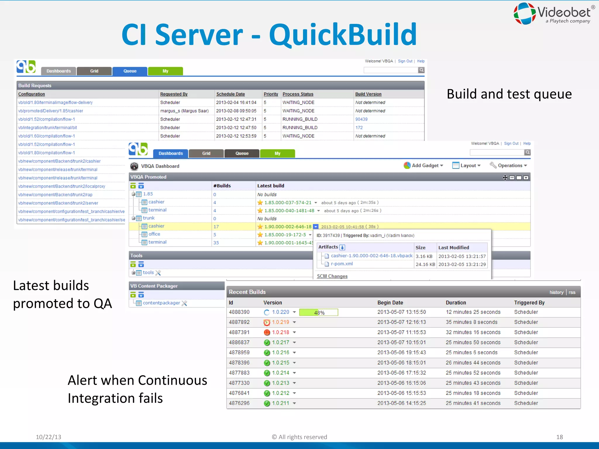
Task: Switch to Dashboards tab in Queue window
Action: [x=58, y=71]
